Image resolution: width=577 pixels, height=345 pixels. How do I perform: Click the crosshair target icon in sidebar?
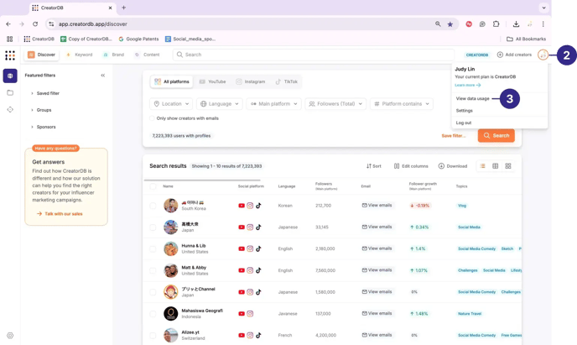[x=10, y=109]
